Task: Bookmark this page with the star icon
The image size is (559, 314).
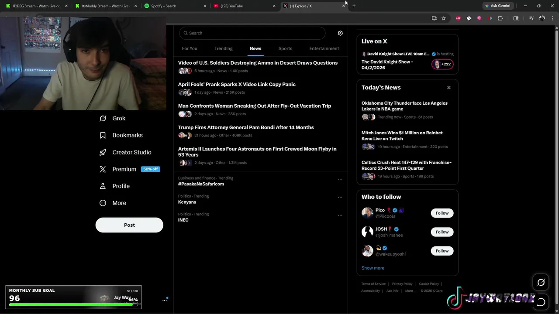Action: pyautogui.click(x=444, y=18)
